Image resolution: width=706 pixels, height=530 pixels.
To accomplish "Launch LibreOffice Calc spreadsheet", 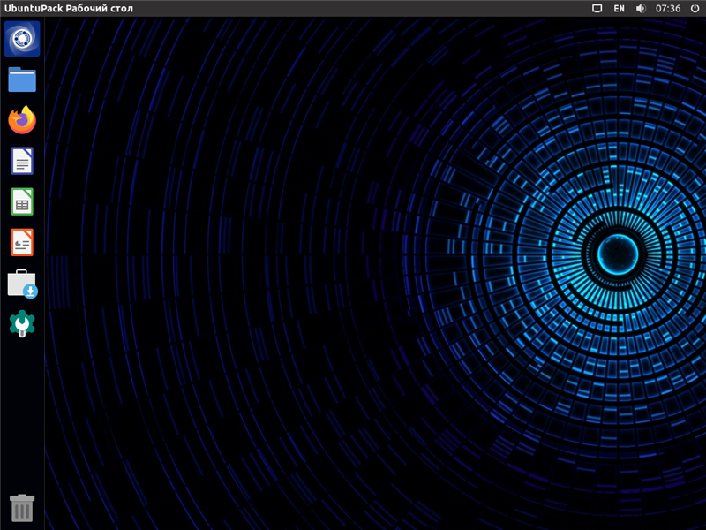I will click(22, 201).
